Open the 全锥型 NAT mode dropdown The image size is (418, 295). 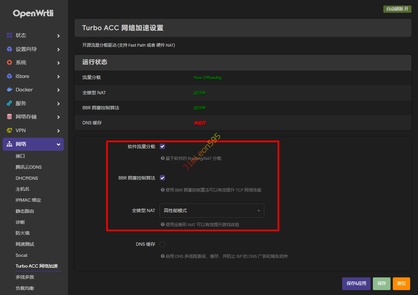[x=212, y=211]
